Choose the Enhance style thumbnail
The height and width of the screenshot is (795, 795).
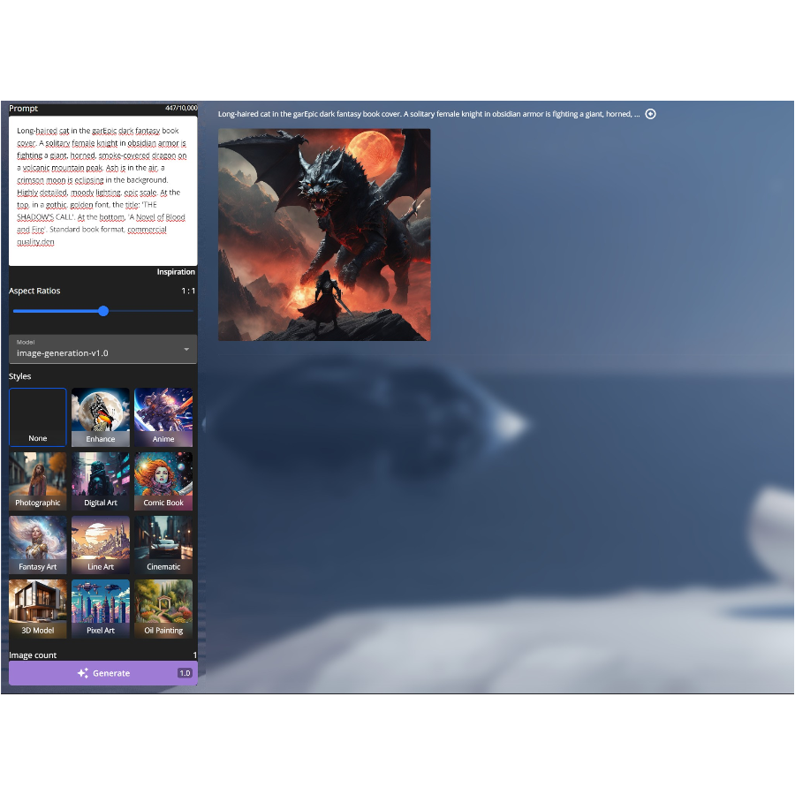point(101,417)
